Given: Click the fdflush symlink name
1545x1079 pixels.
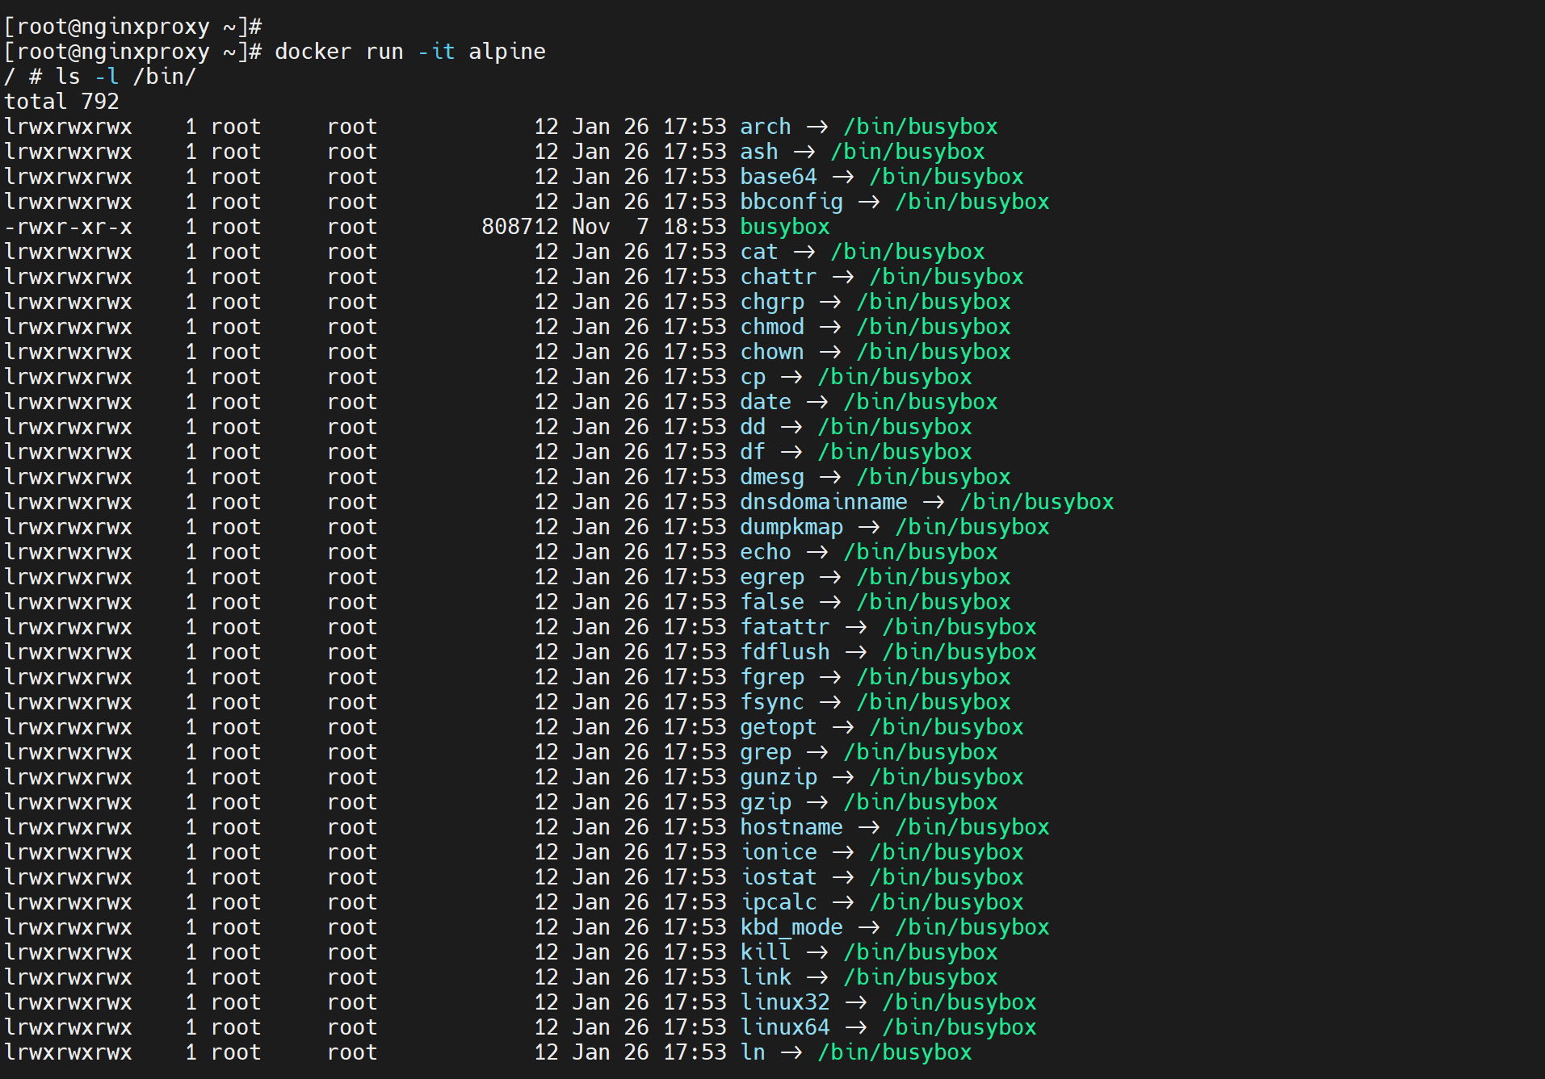Looking at the screenshot, I should point(784,652).
